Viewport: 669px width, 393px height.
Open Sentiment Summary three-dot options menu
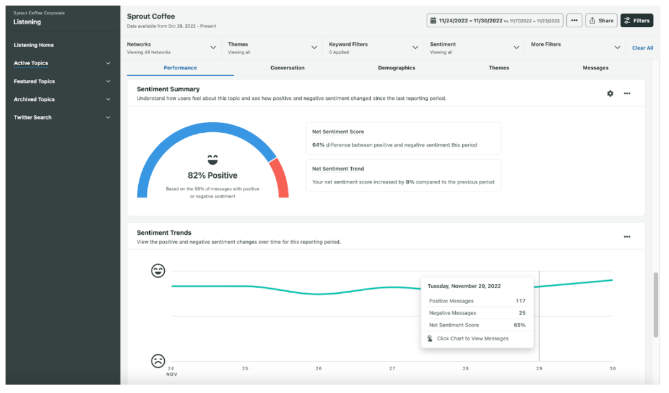tap(627, 94)
